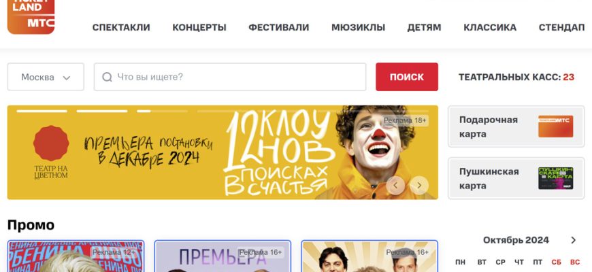Focus the 'Что вы ищете?' search field

coord(230,77)
